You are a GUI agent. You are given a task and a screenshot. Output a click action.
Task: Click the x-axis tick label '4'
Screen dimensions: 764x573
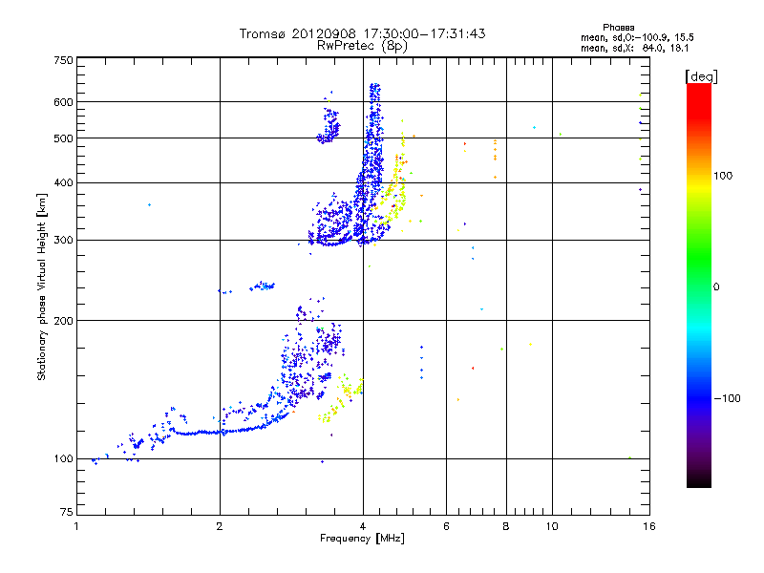click(363, 526)
